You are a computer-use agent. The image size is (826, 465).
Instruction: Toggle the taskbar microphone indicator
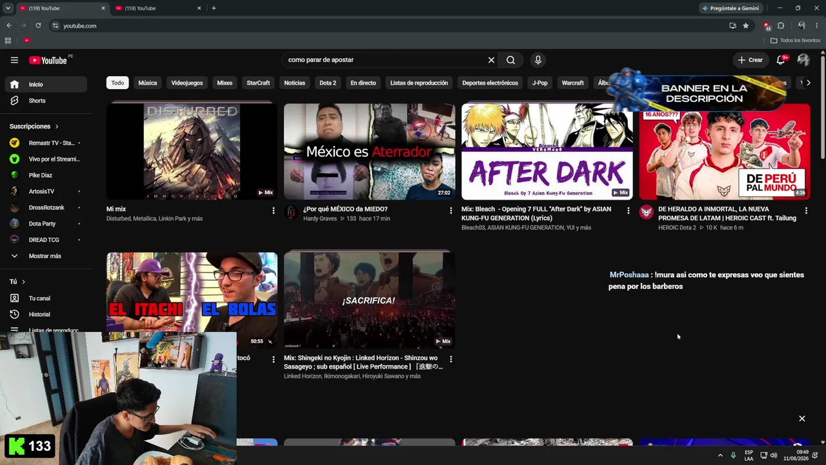733,455
